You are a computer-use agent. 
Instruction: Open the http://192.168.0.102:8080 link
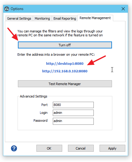pos(65,71)
